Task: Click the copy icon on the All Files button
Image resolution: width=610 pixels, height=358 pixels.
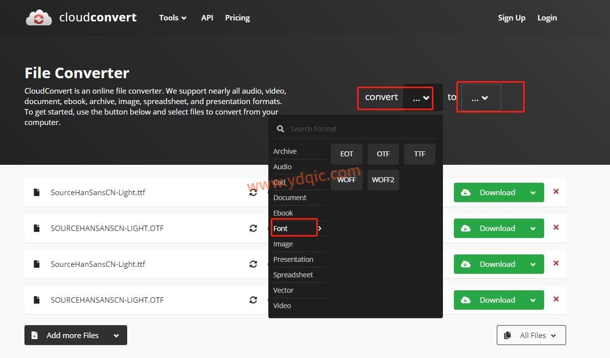Action: tap(508, 336)
